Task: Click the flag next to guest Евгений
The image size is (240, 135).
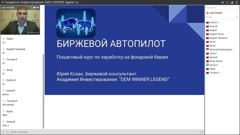Action: click(207, 57)
